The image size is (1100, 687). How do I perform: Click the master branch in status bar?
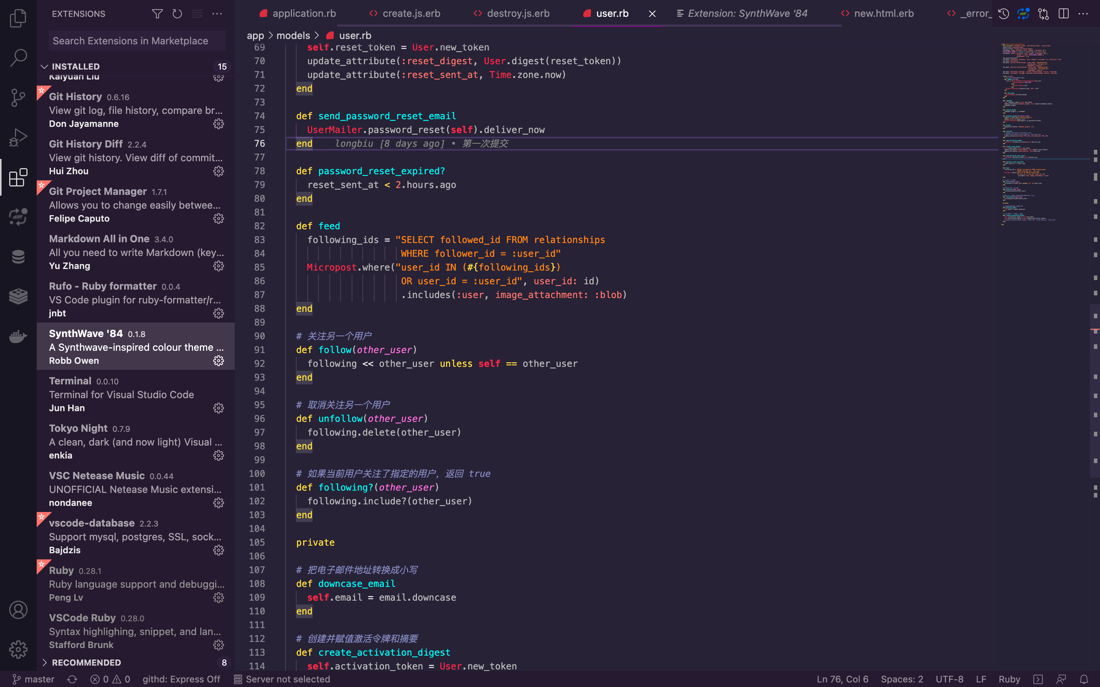tap(34, 679)
